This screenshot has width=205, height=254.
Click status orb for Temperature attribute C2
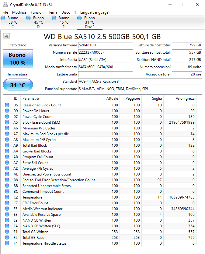(7, 197)
